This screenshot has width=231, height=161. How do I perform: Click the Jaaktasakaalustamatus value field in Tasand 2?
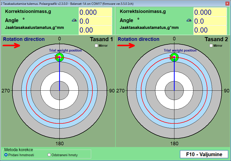pos(210,30)
